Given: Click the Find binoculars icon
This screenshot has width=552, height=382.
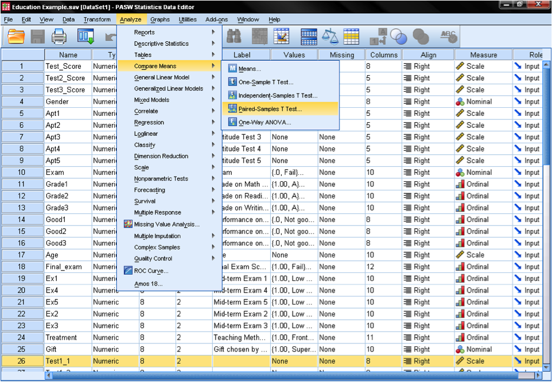Looking at the screenshot, I should pos(234,37).
